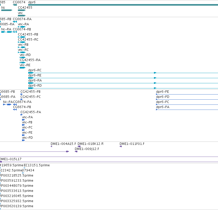Open the dpr6-PC protein label
218x210 pixels.
point(162,102)
